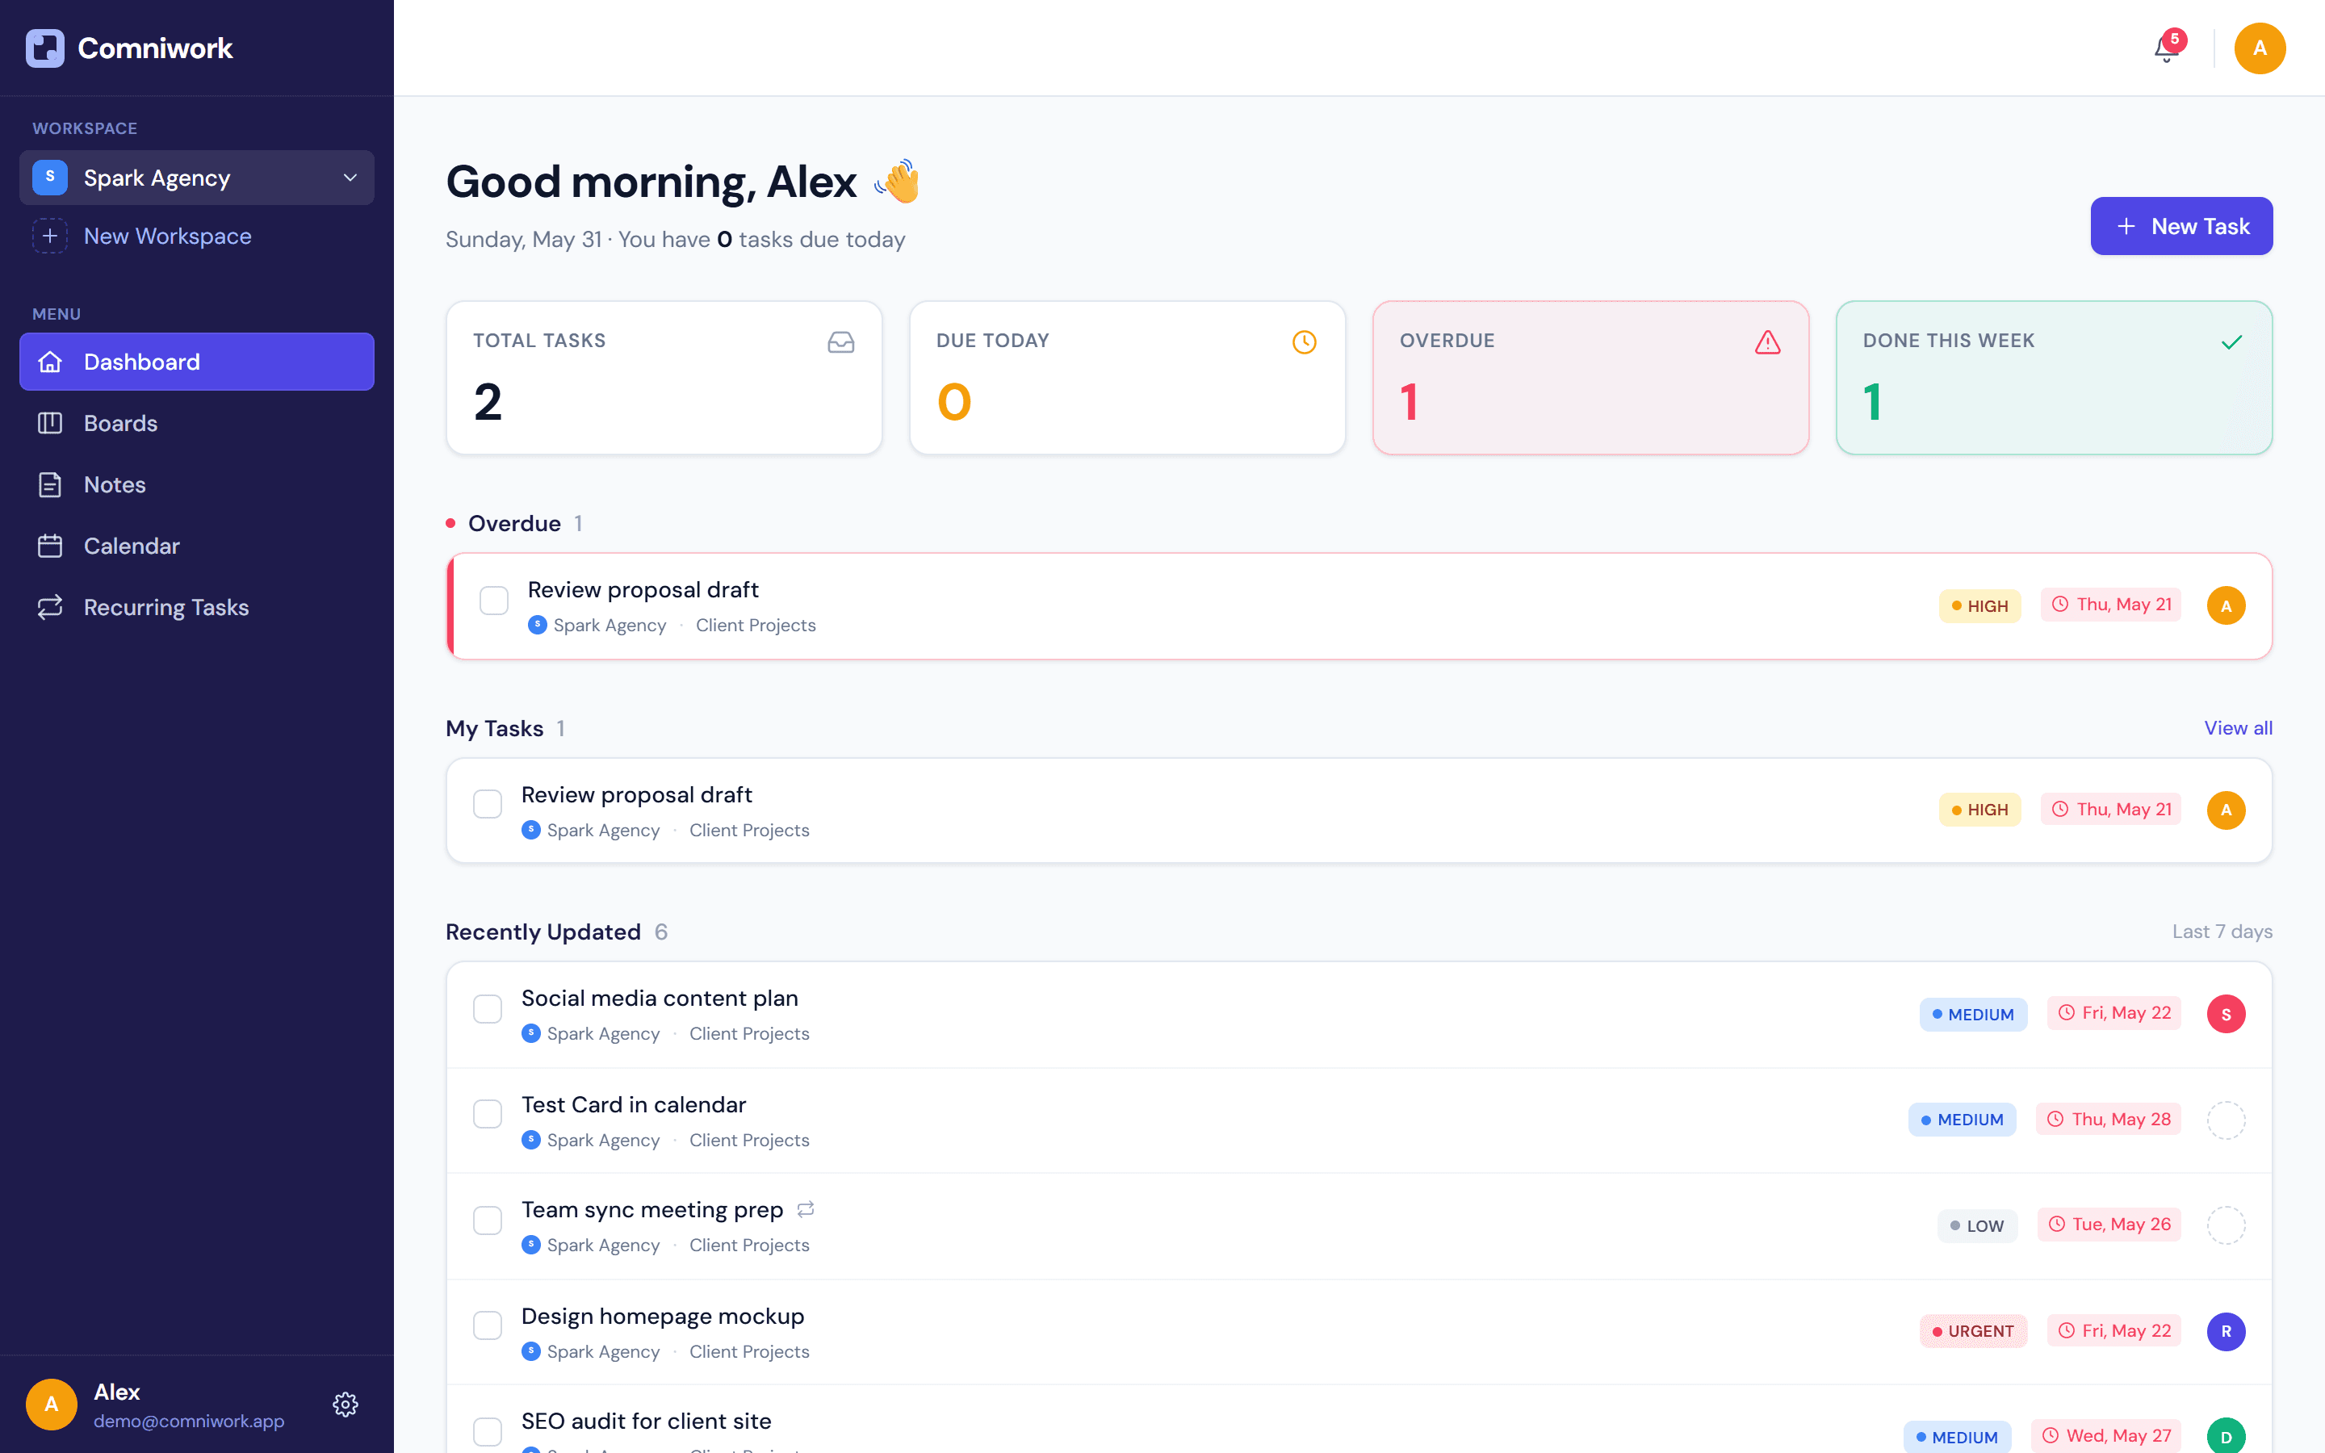Mark Social media content plan complete
This screenshot has width=2325, height=1453.
click(x=487, y=1008)
